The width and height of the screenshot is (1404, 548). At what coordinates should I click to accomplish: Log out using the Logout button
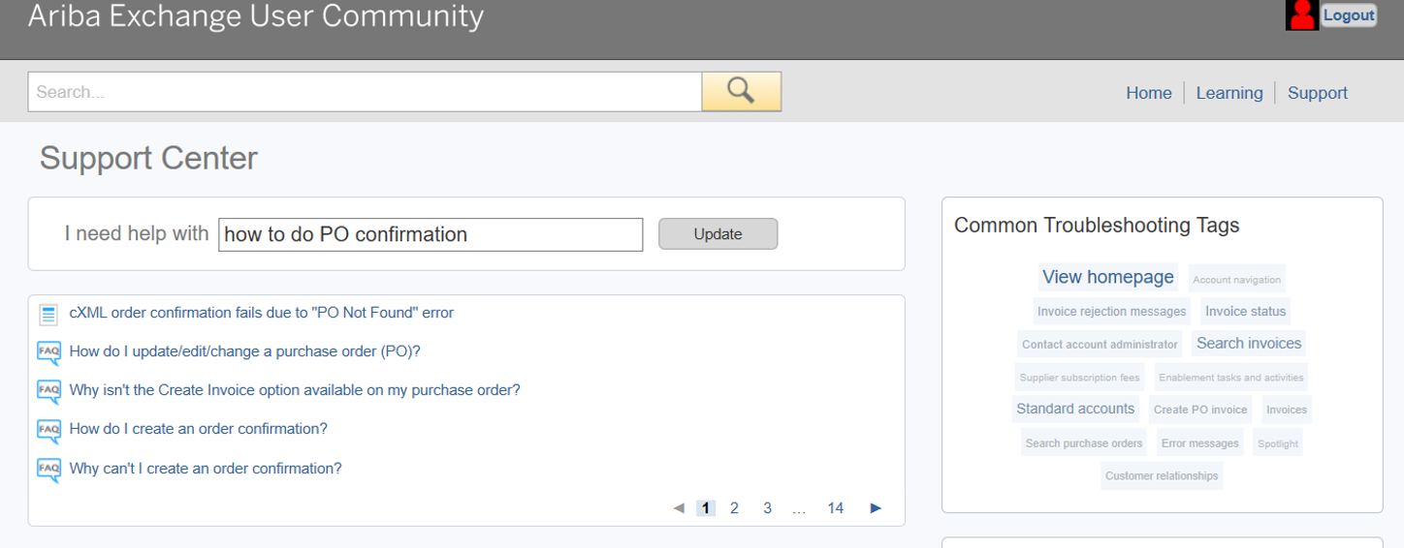(1349, 15)
